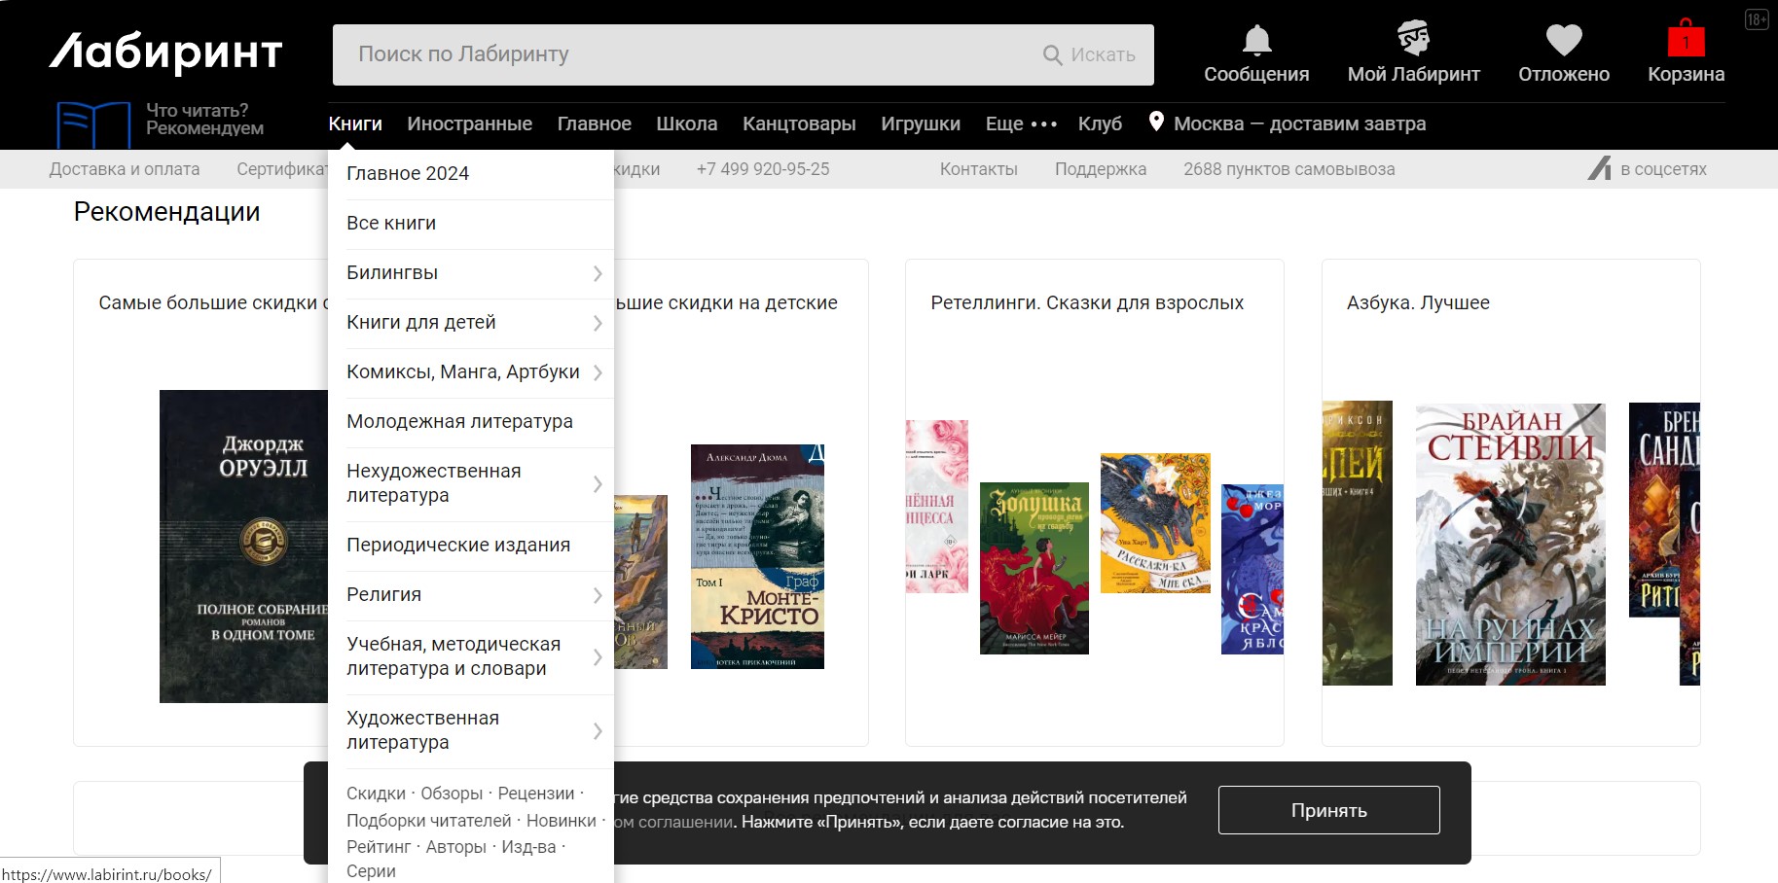Open the Сообщения bell icon
Screen dimensions: 1778x883
tap(1256, 40)
